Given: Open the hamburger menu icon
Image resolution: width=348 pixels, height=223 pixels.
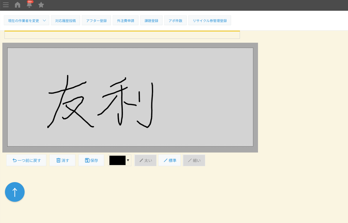Looking at the screenshot, I should coord(6,5).
